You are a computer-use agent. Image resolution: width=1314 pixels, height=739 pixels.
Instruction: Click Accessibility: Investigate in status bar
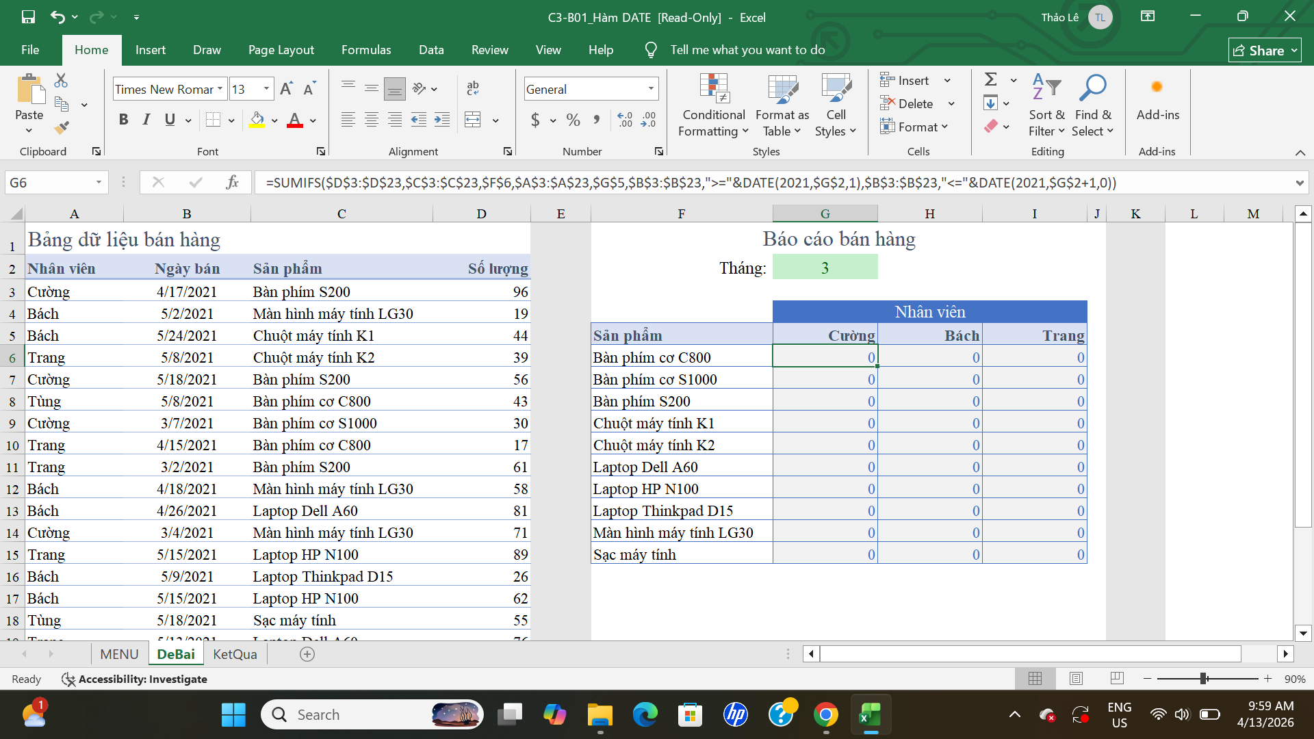pos(135,679)
